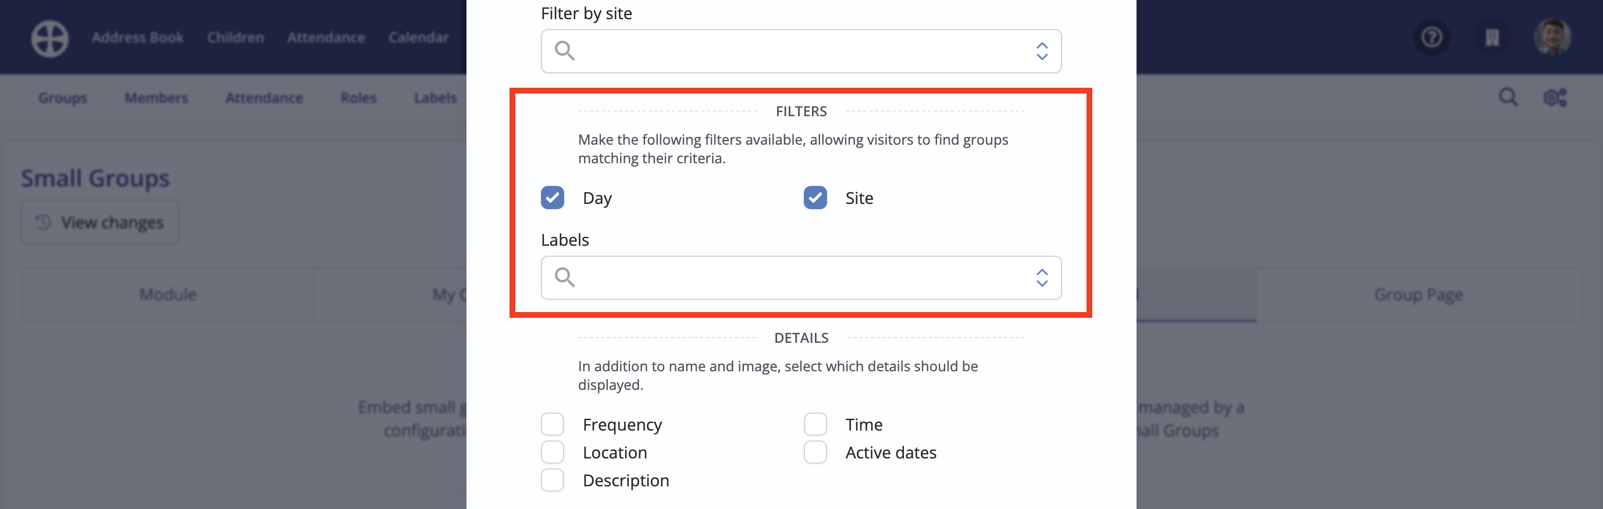Screen dimensions: 1603x509
Task: Enable the Active dates checkbox
Action: pyautogui.click(x=815, y=453)
